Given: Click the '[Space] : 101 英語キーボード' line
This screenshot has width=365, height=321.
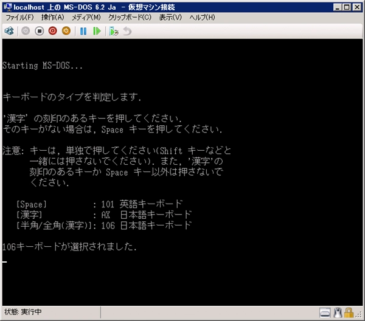Looking at the screenshot, I should coord(100,204).
